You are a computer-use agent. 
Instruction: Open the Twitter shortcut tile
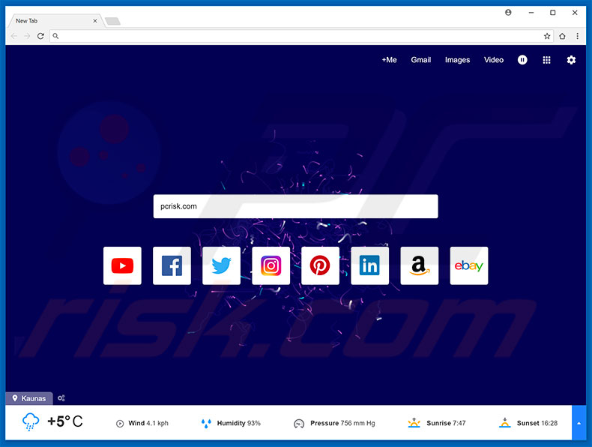pos(221,265)
